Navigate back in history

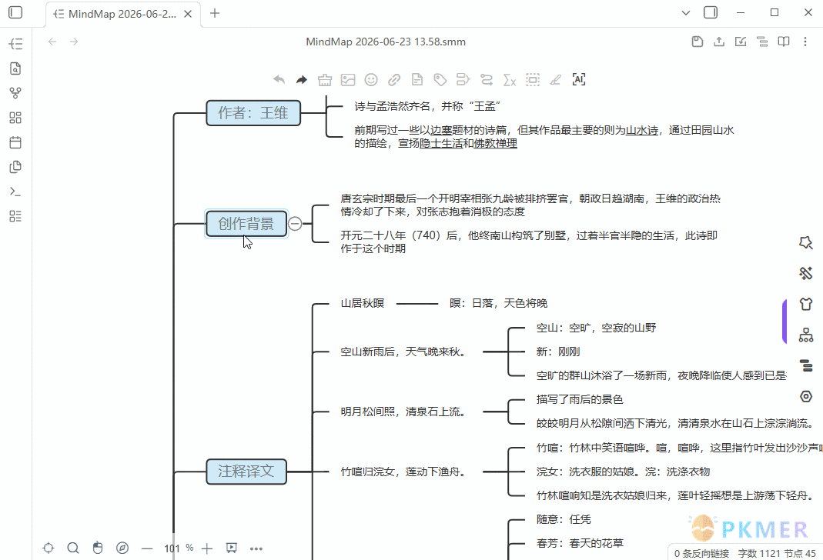coord(52,42)
